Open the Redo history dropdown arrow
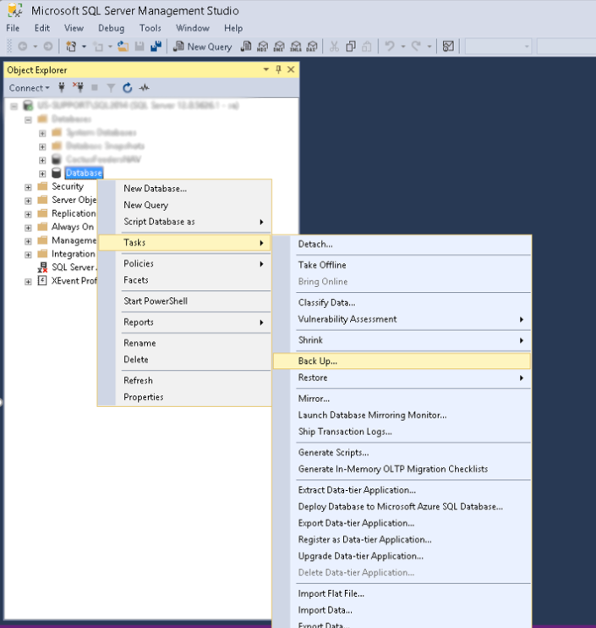Screen dimensions: 596x628 [429, 47]
